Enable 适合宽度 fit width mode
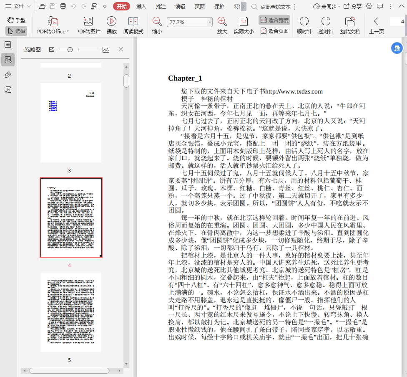This screenshot has height=377, width=407. [x=274, y=20]
